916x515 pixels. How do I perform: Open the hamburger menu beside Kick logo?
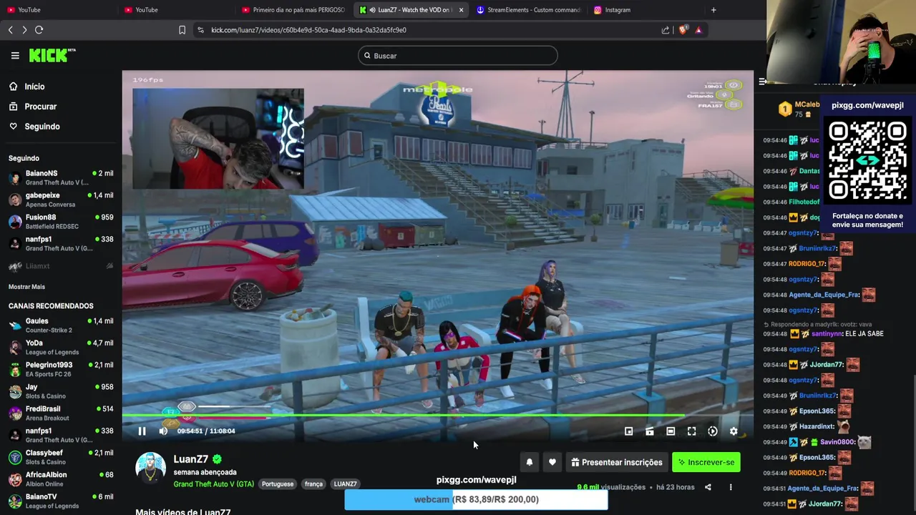click(15, 55)
